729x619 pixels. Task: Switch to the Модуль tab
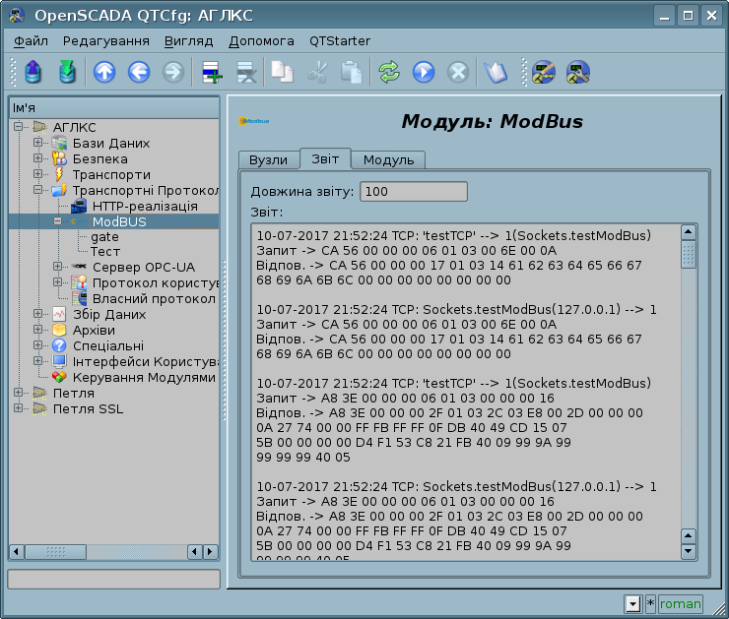pyautogui.click(x=388, y=159)
